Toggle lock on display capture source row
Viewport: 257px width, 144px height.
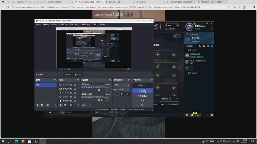[x=75, y=89]
